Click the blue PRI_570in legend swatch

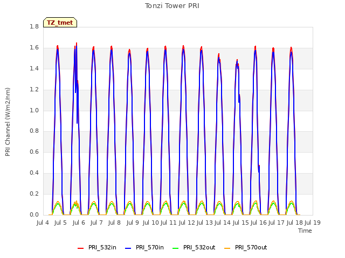point(128,248)
